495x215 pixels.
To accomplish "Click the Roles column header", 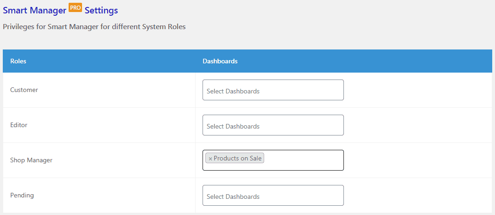I will pos(19,61).
